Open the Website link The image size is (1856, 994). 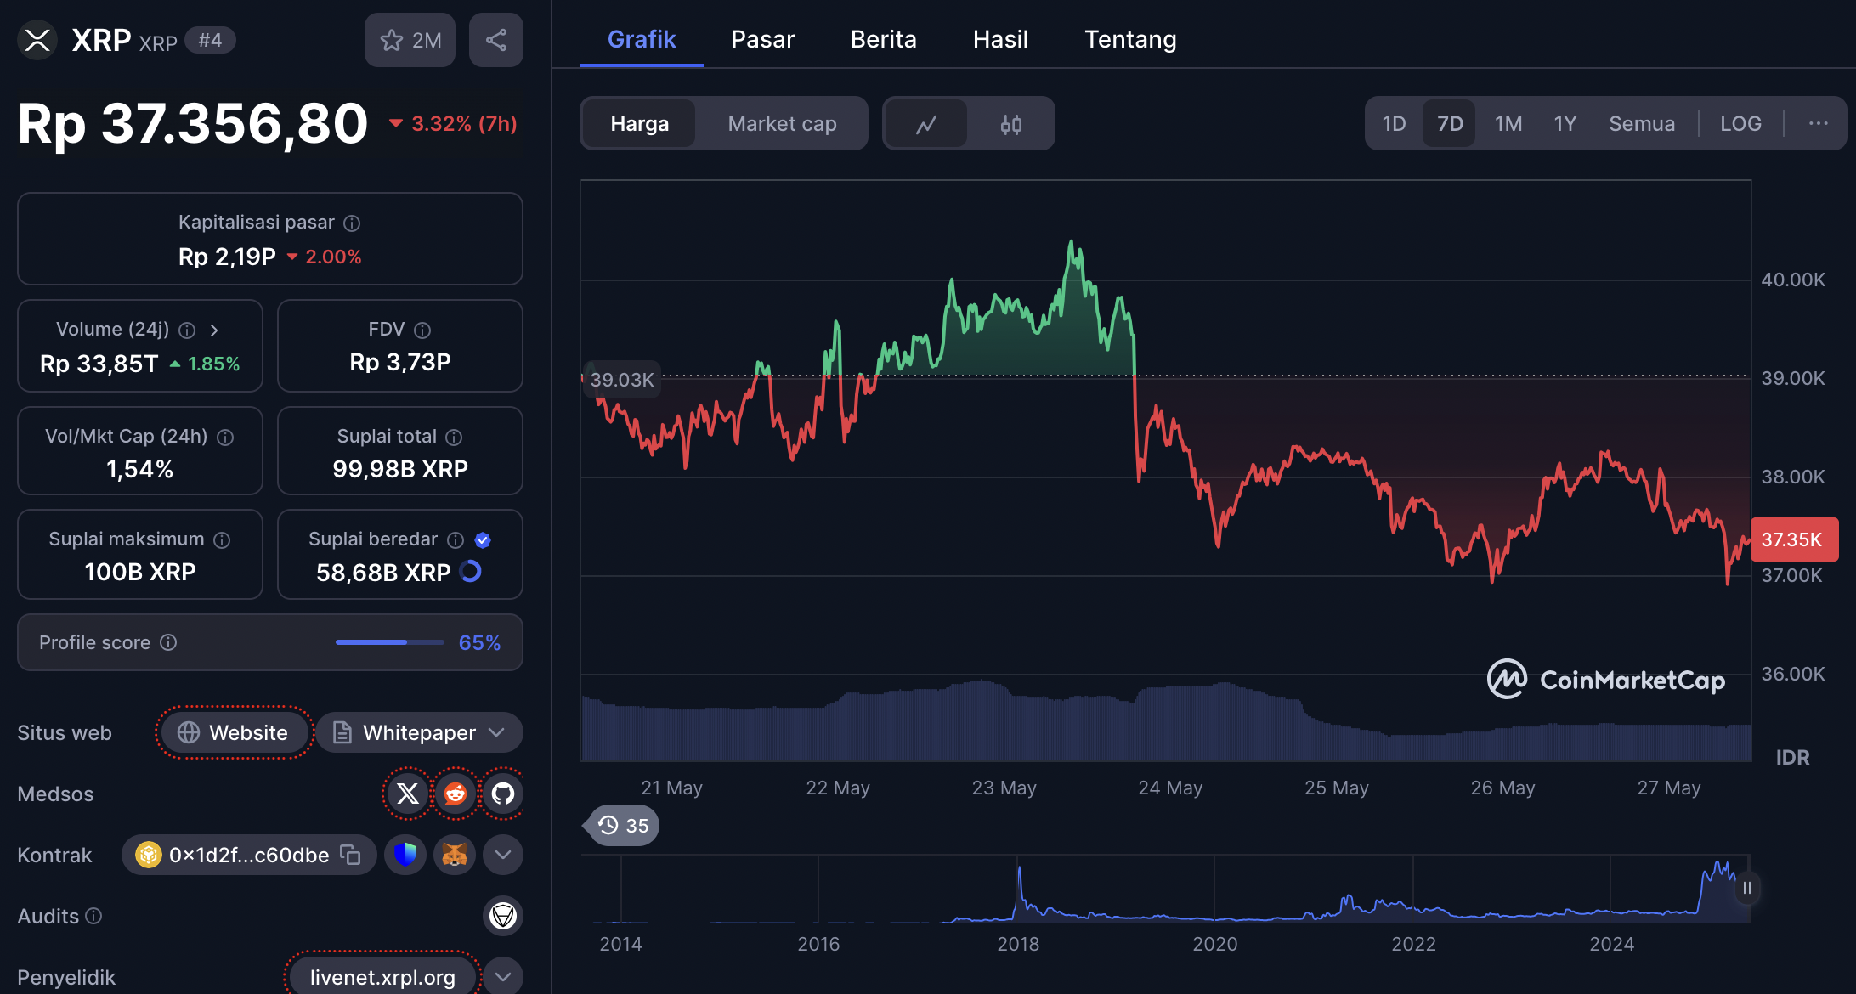[234, 732]
